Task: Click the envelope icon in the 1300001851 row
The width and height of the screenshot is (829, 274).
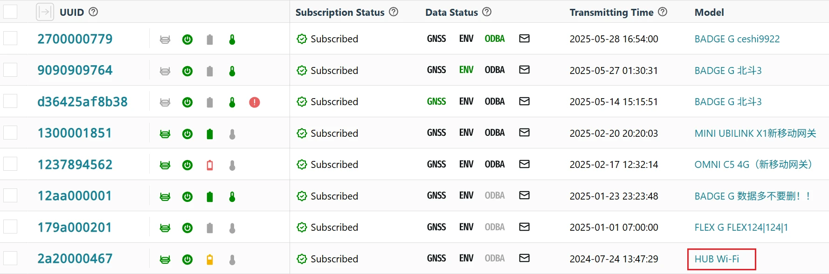Action: (524, 133)
